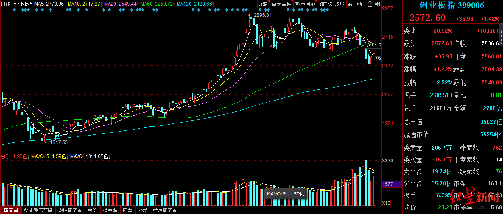Open the 日线 period selector
The image size is (503, 214).
[6, 4]
